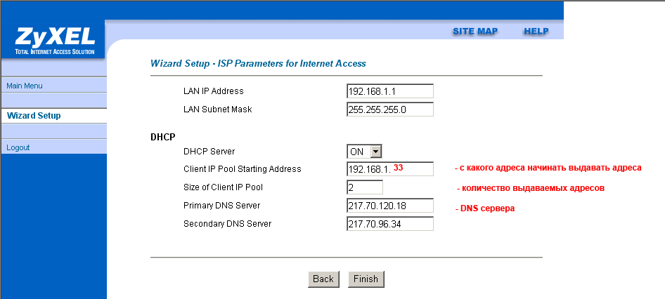The image size is (665, 299).
Task: Click the 'Secondary DNS Server' label
Action: point(227,224)
